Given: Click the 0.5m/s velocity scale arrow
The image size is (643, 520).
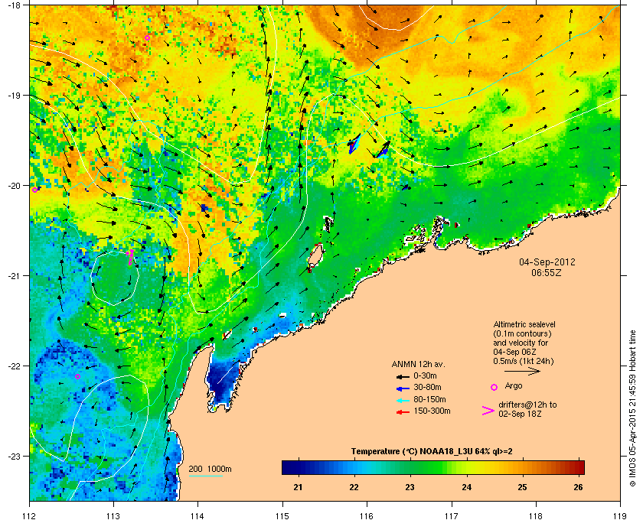Looking at the screenshot, I should [x=522, y=371].
